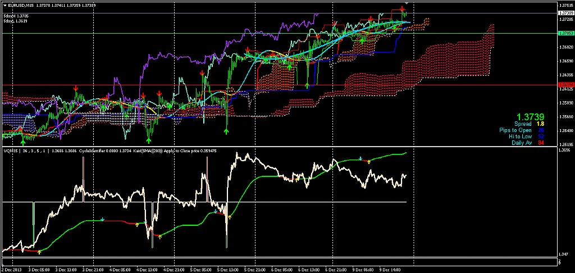575x273 pixels.
Task: Click cyan arrow on green line near 9 Dec
Action: (360, 158)
